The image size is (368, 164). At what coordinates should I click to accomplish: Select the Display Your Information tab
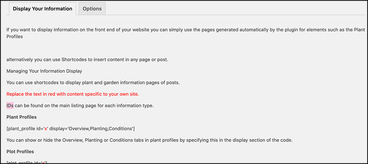42,9
